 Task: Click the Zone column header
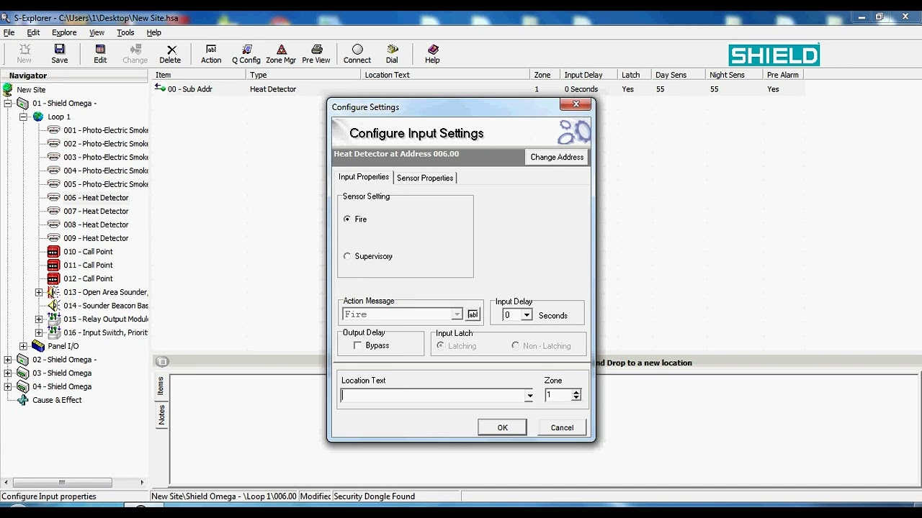pos(545,75)
